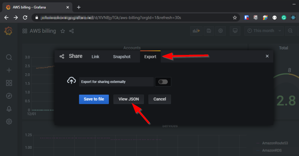Image resolution: width=299 pixels, height=156 pixels.
Task: Reload the page with browser refresh icon
Action: coord(25,18)
